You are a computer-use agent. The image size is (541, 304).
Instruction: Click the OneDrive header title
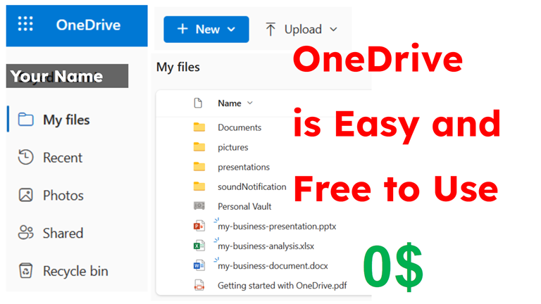click(x=88, y=25)
